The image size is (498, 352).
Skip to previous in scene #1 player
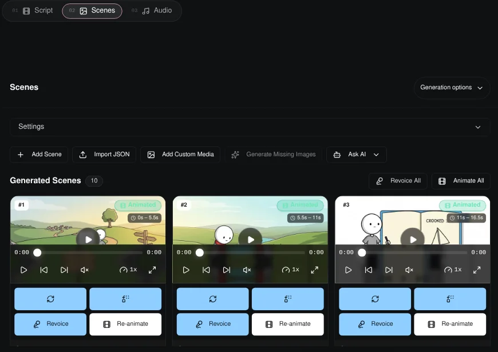point(44,270)
